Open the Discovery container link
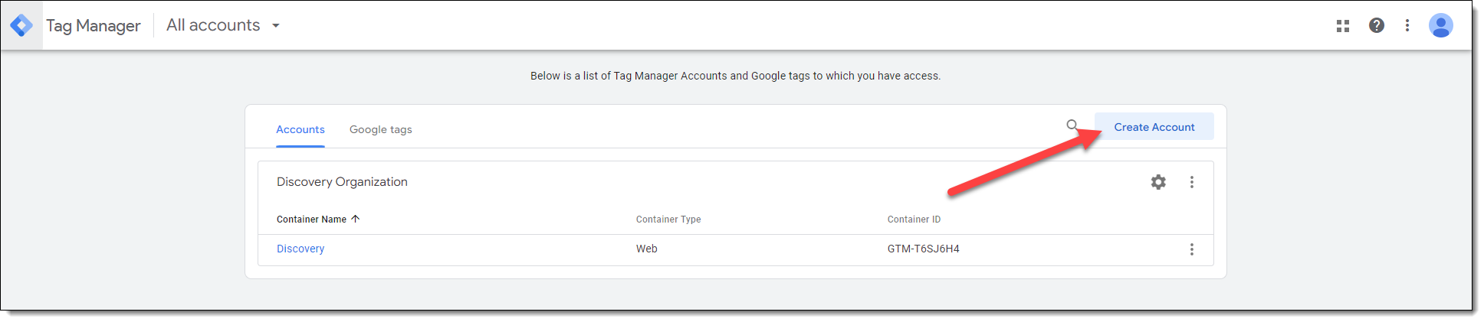 300,249
